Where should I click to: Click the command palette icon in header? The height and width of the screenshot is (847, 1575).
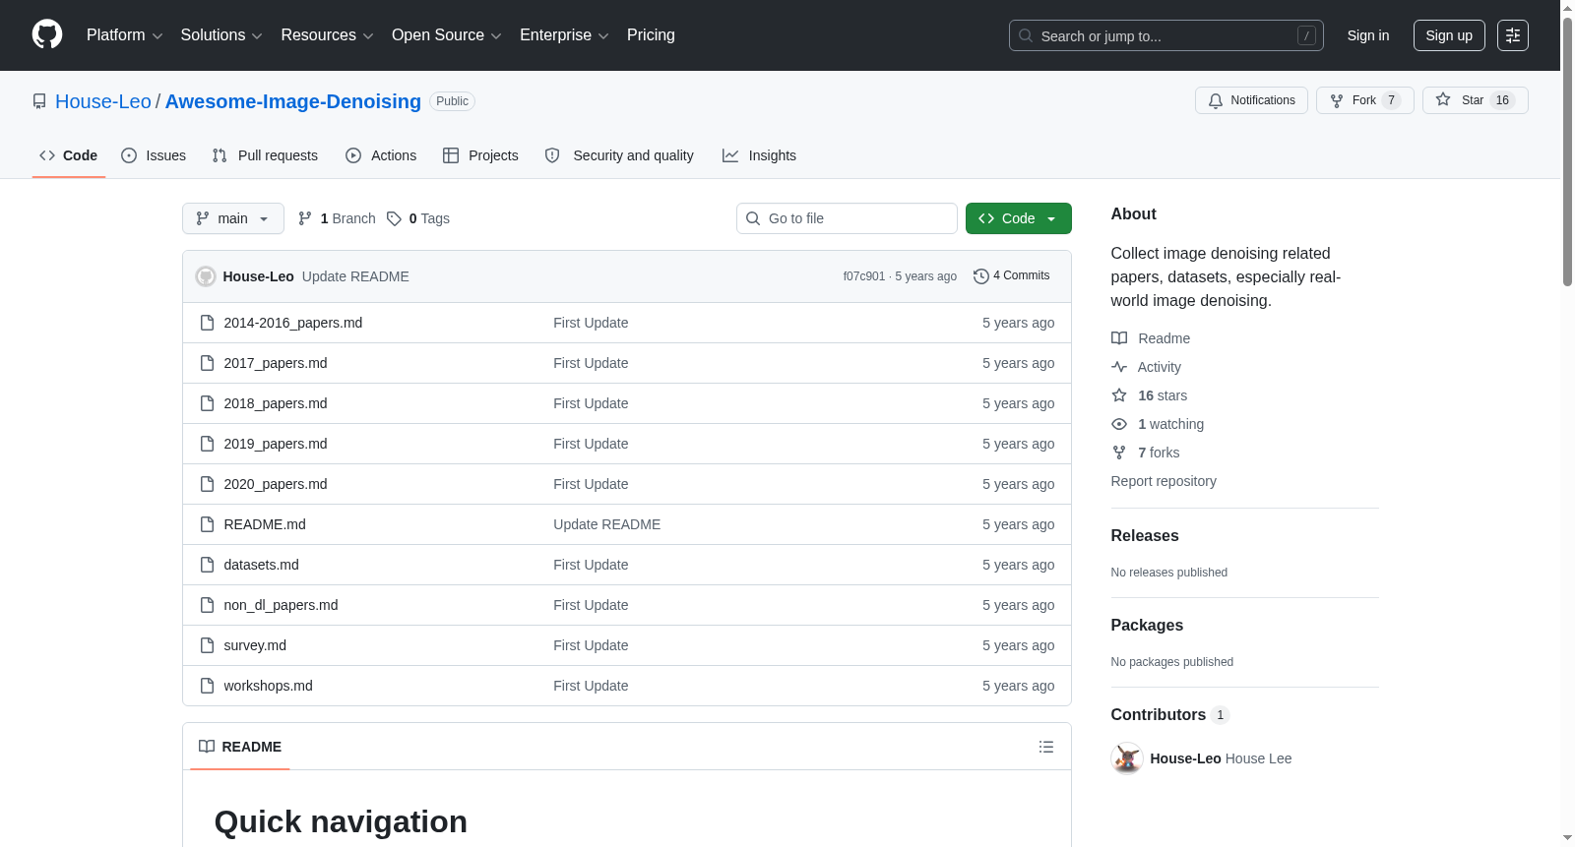pos(1513,35)
